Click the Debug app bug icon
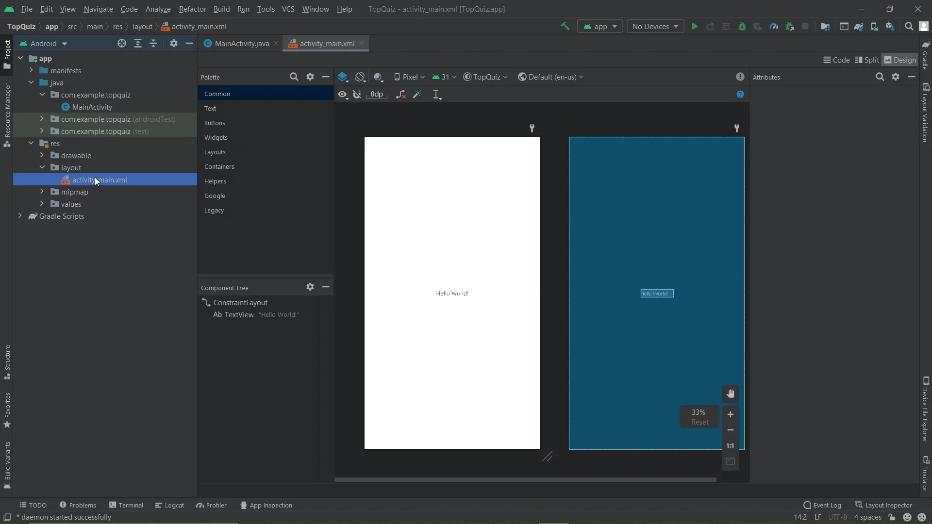This screenshot has width=932, height=524. pos(742,27)
